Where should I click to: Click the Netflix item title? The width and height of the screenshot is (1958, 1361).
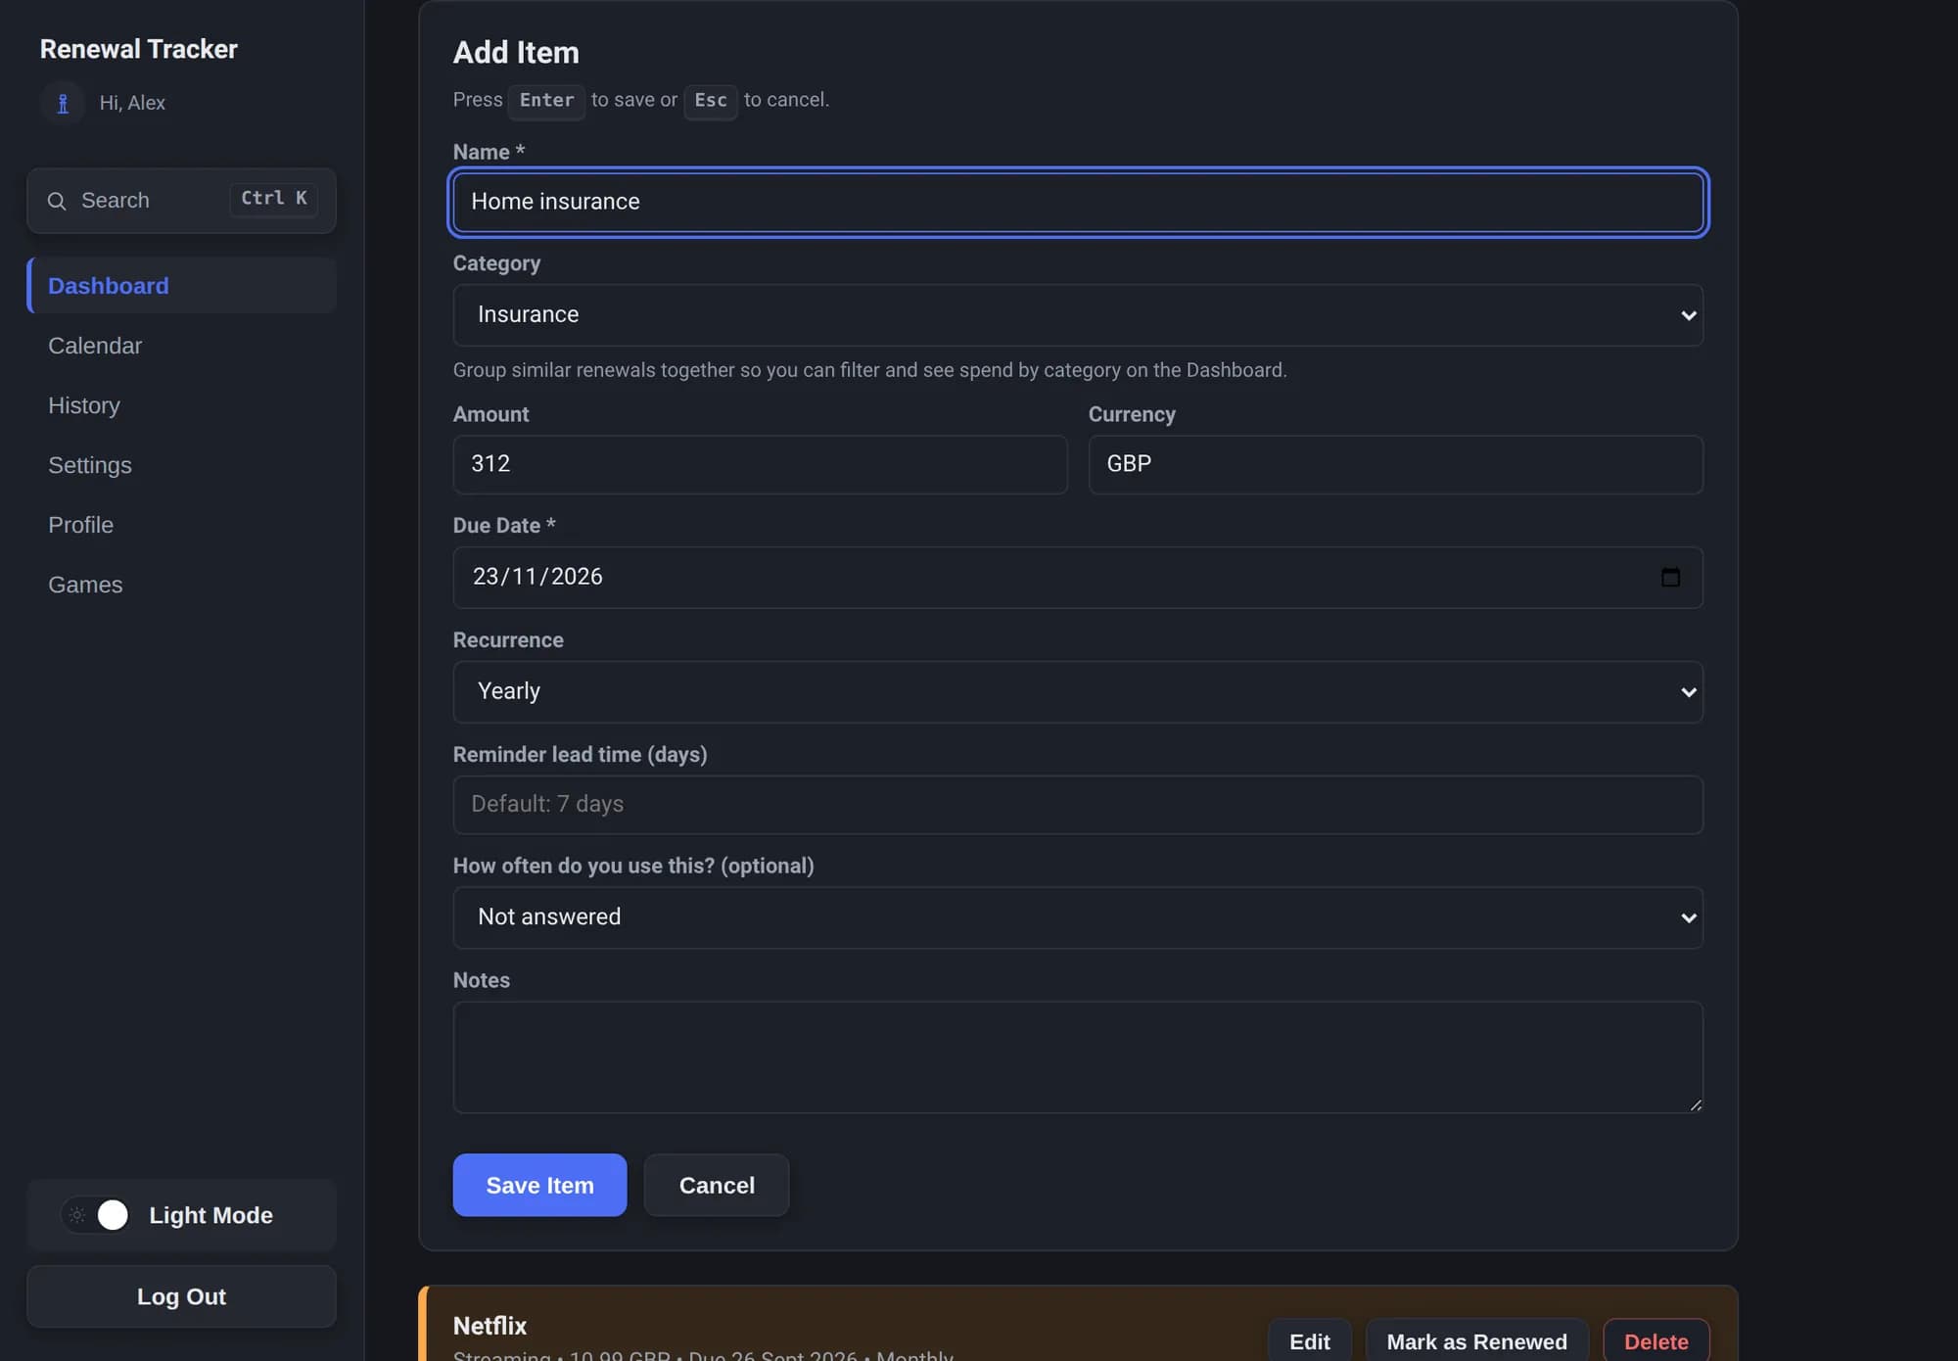click(x=489, y=1326)
